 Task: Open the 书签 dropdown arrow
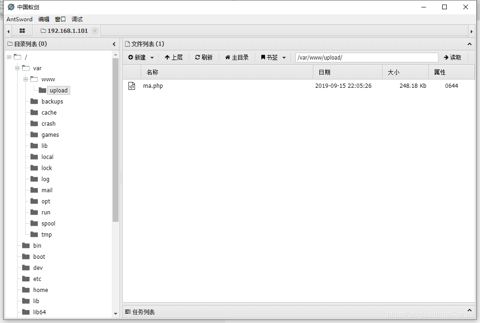[x=283, y=57]
